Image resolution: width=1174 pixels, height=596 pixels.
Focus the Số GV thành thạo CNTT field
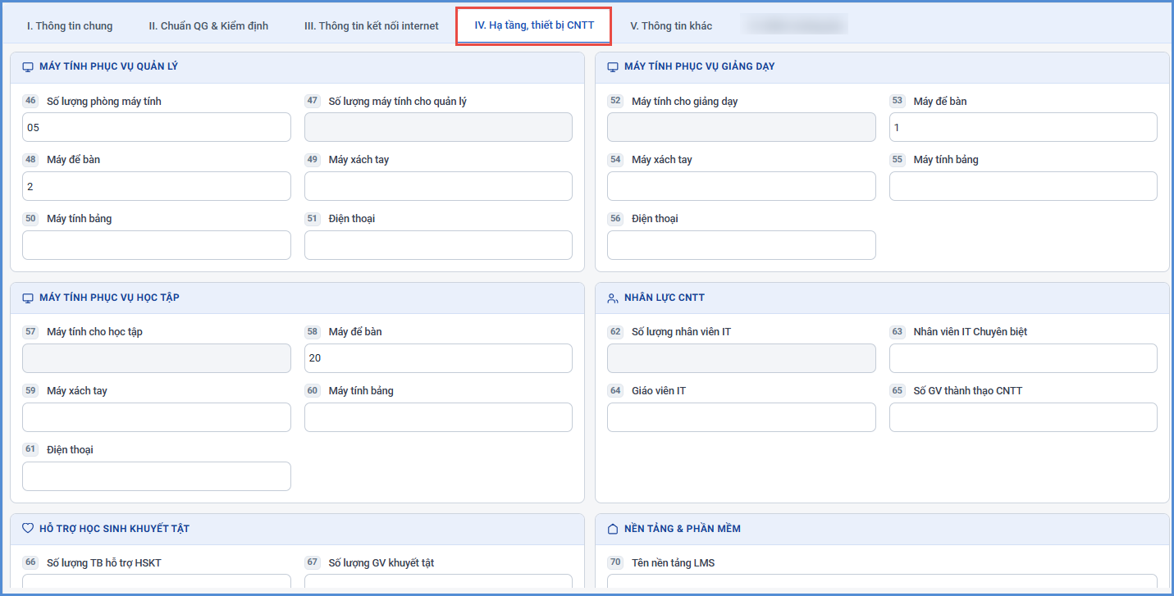point(1023,417)
